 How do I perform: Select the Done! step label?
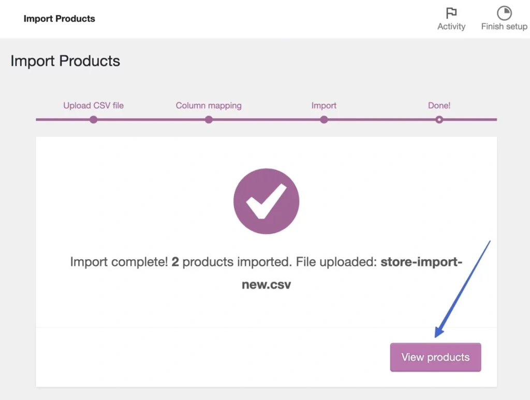pyautogui.click(x=439, y=105)
